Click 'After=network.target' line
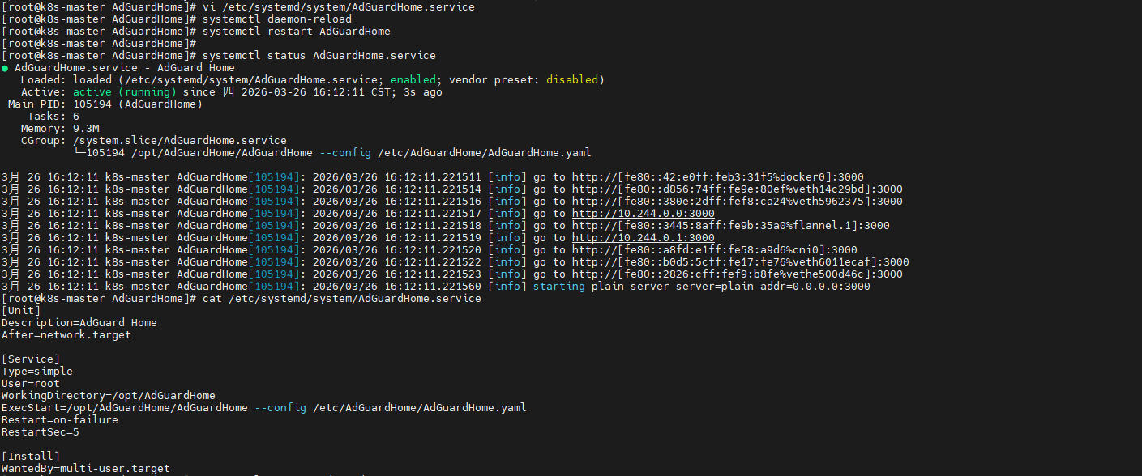 pyautogui.click(x=66, y=335)
